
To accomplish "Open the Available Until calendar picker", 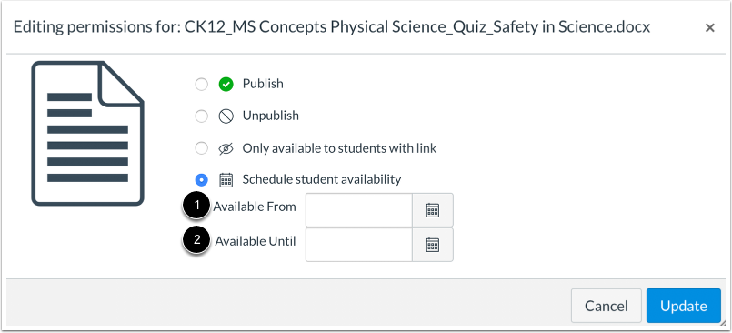I will tap(433, 245).
